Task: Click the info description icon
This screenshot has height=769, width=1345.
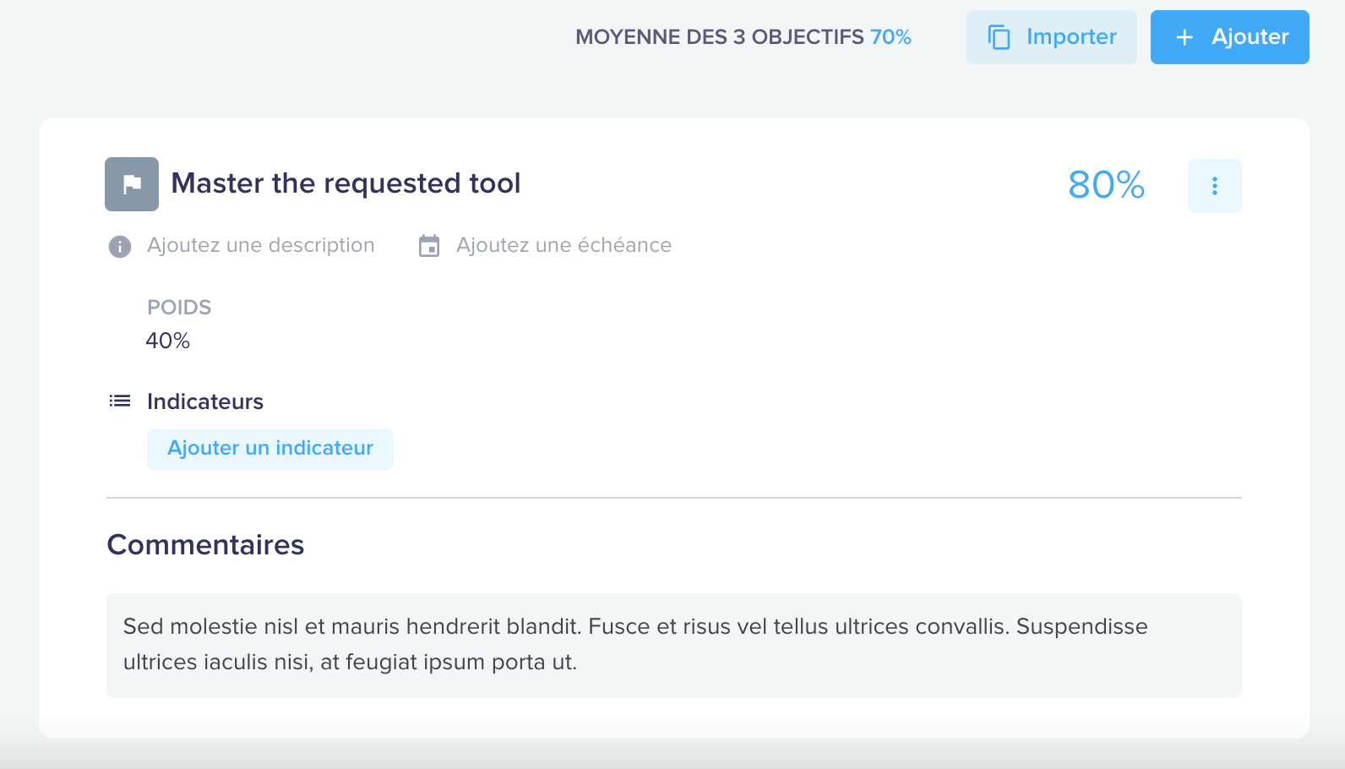Action: click(x=120, y=246)
